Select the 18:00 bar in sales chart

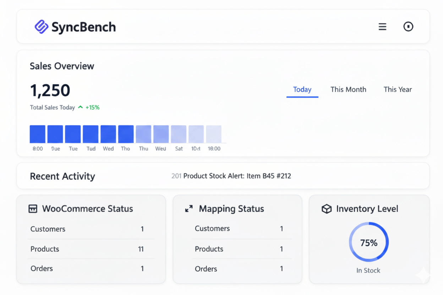click(214, 134)
